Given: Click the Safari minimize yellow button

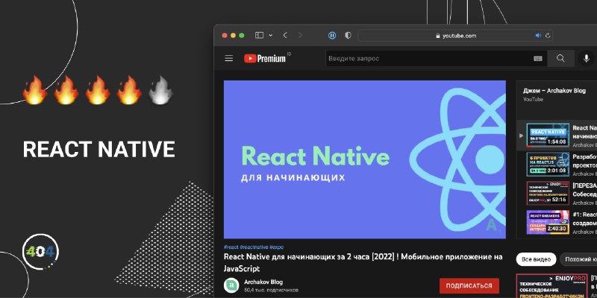Looking at the screenshot, I should 233,35.
